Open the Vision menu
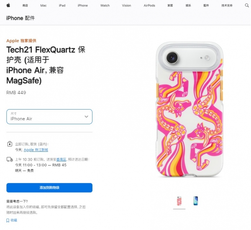 (126, 5)
